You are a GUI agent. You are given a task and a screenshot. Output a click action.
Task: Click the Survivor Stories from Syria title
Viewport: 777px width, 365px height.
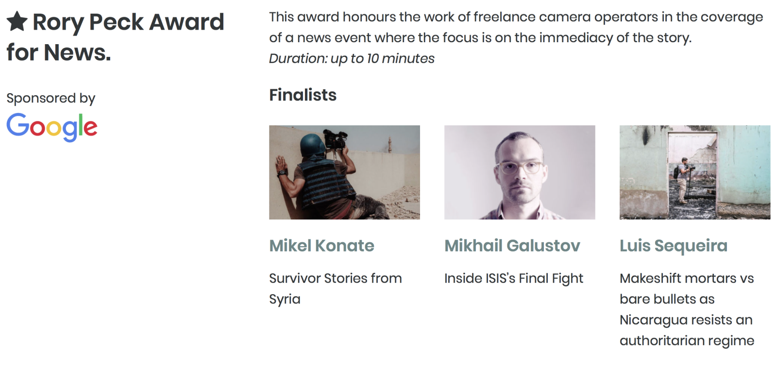(x=336, y=288)
